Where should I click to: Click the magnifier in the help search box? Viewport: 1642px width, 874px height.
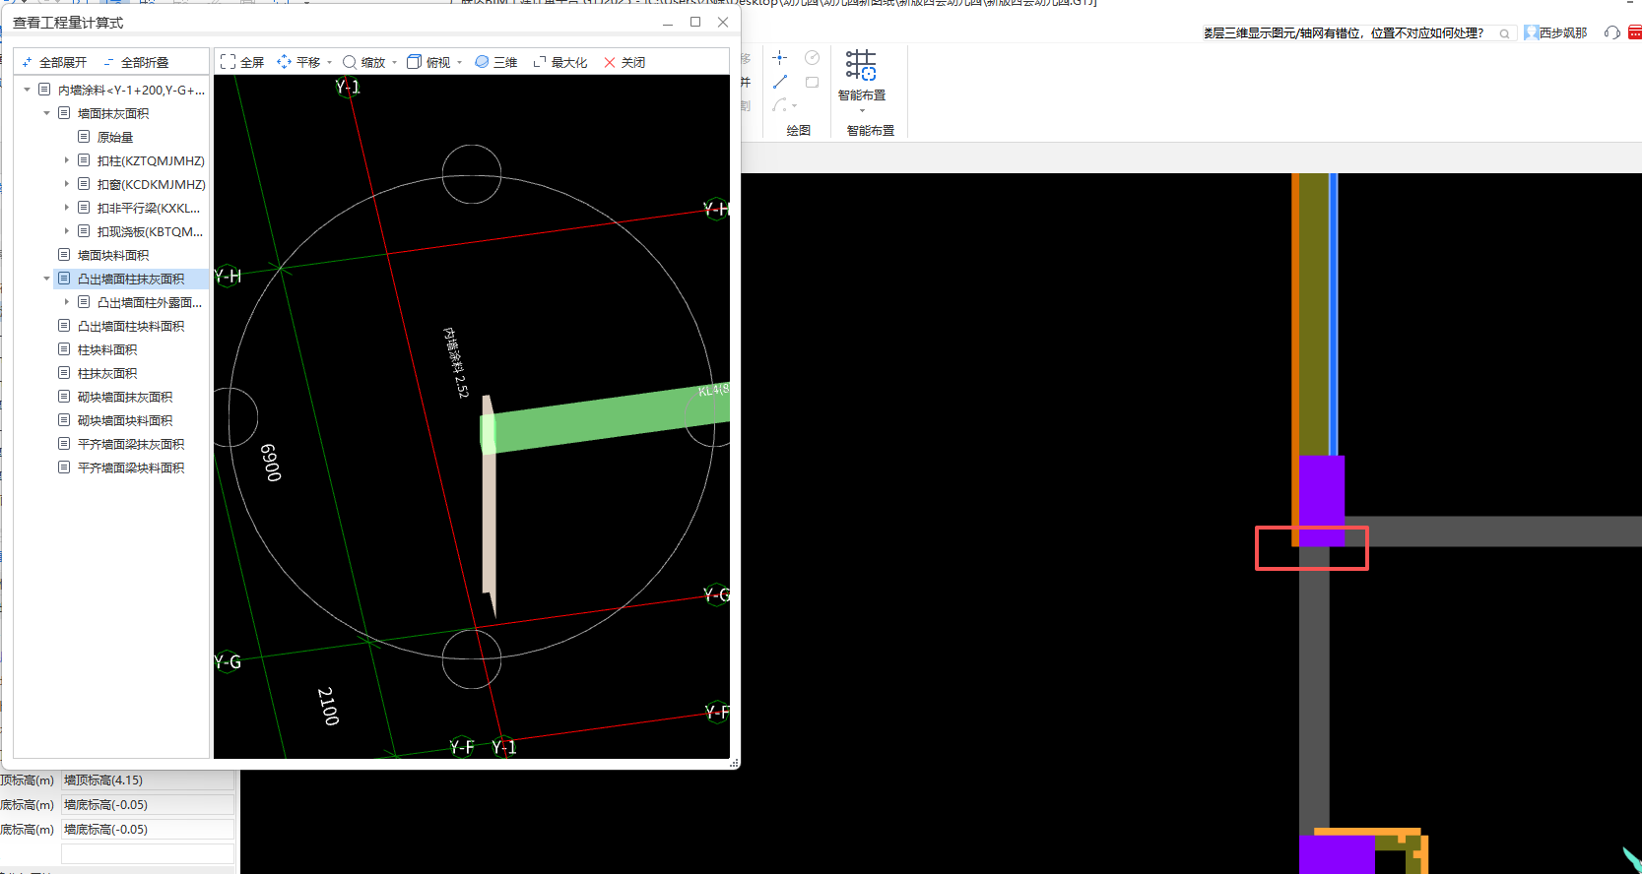(1504, 33)
